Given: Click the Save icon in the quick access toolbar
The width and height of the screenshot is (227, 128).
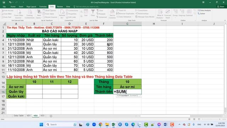Looking at the screenshot, I should pyautogui.click(x=4, y=2).
